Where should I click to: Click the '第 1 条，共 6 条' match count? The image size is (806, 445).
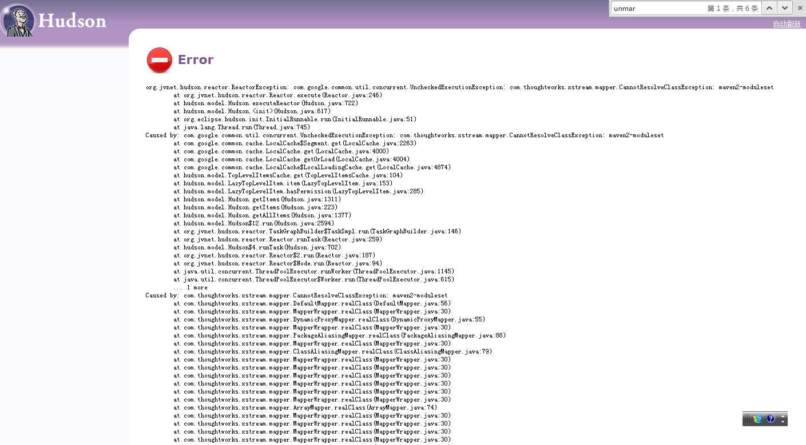tap(732, 8)
